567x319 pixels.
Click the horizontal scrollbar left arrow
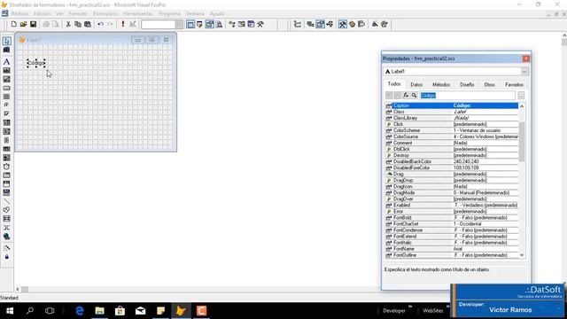(18, 290)
